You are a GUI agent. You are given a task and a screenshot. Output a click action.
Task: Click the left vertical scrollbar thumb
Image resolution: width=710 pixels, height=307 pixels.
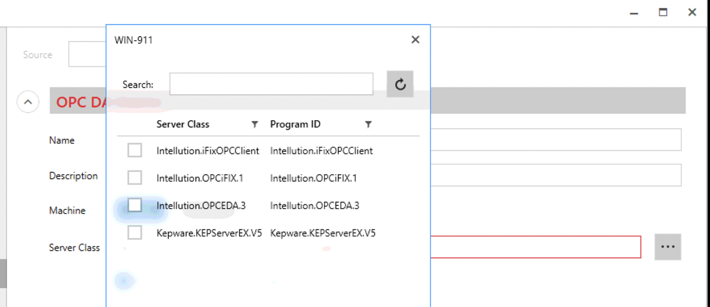(x=3, y=273)
